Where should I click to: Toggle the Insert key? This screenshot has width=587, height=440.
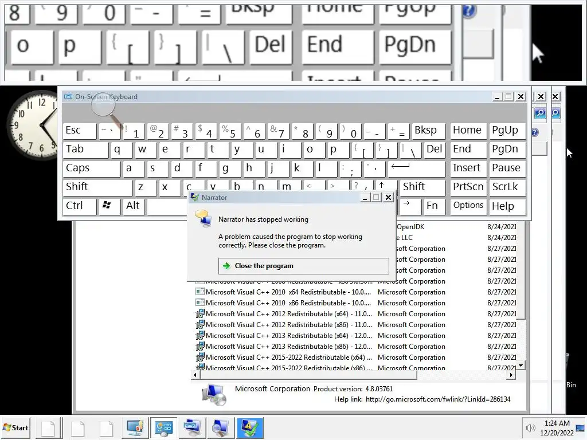pos(468,168)
